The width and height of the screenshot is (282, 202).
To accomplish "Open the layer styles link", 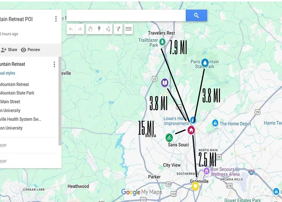I will 8,73.
